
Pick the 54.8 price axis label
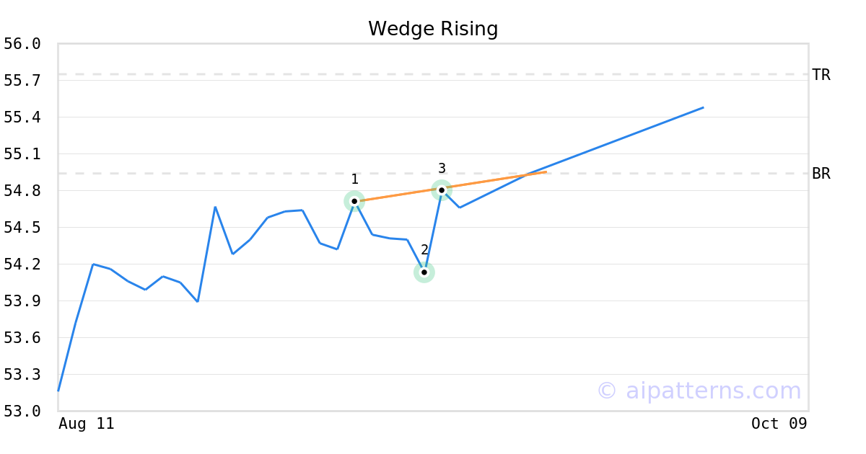coord(22,191)
